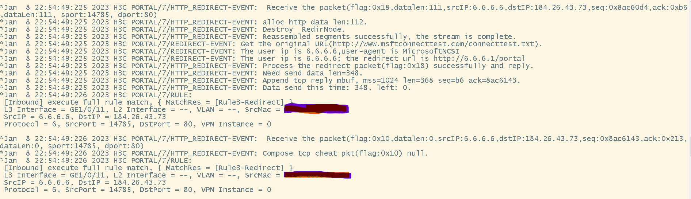691x199 pixels.
Task: Click the "alloc http data len:112" message
Action: click(314, 22)
